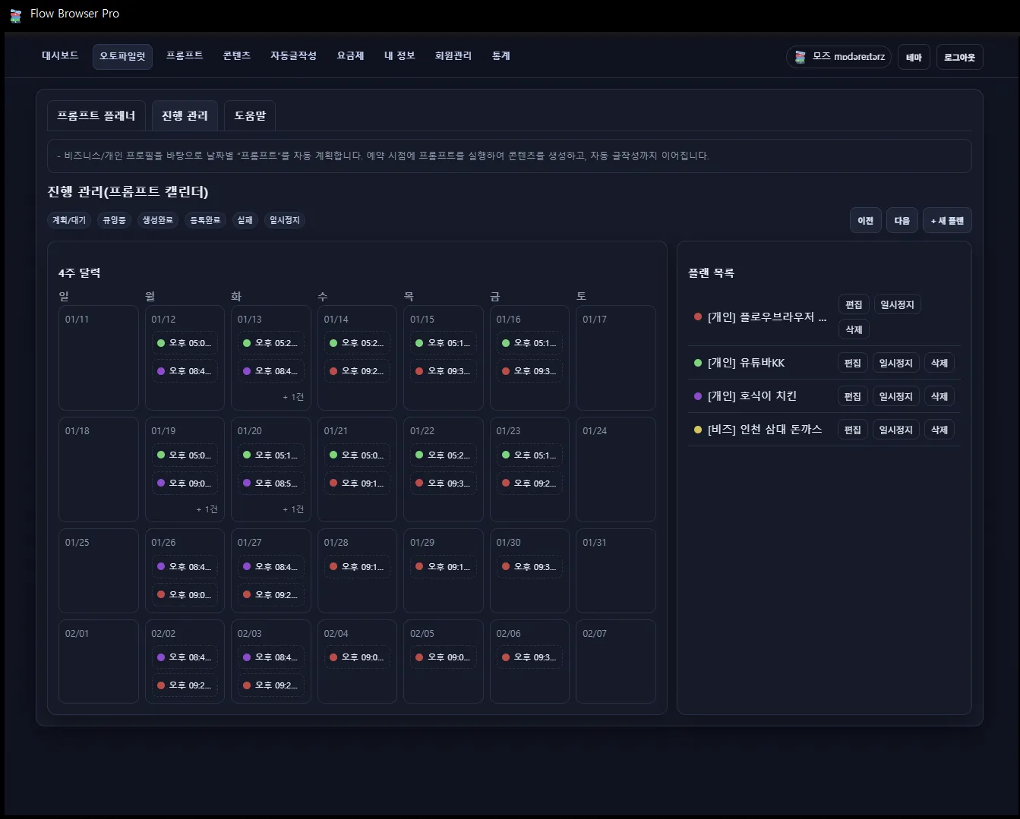The width and height of the screenshot is (1020, 819).
Task: Click the orange dot on 01/28 event
Action: (x=333, y=566)
